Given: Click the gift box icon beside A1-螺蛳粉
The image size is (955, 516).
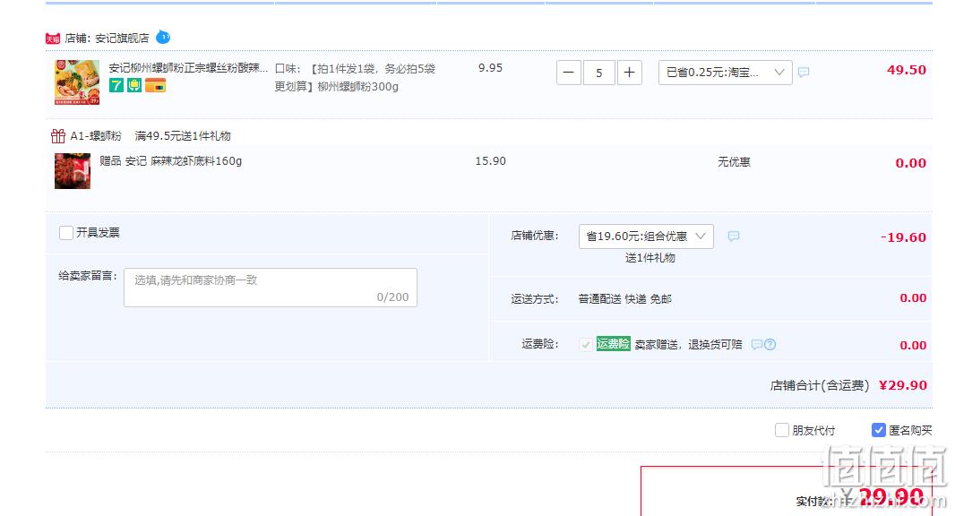Looking at the screenshot, I should 58,135.
